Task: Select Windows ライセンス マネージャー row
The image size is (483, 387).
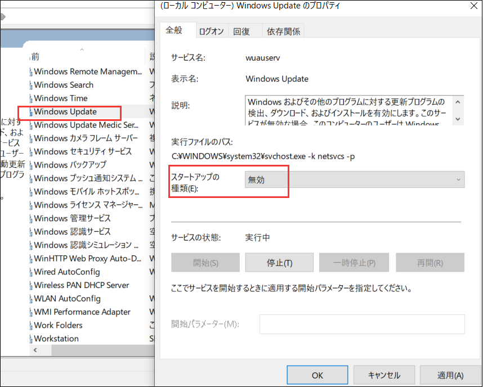Action: [x=92, y=205]
